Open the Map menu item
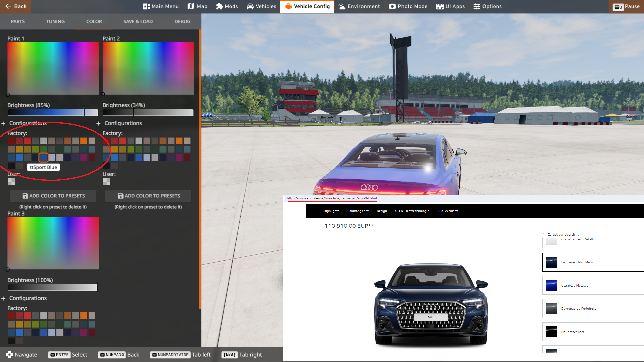 (197, 6)
